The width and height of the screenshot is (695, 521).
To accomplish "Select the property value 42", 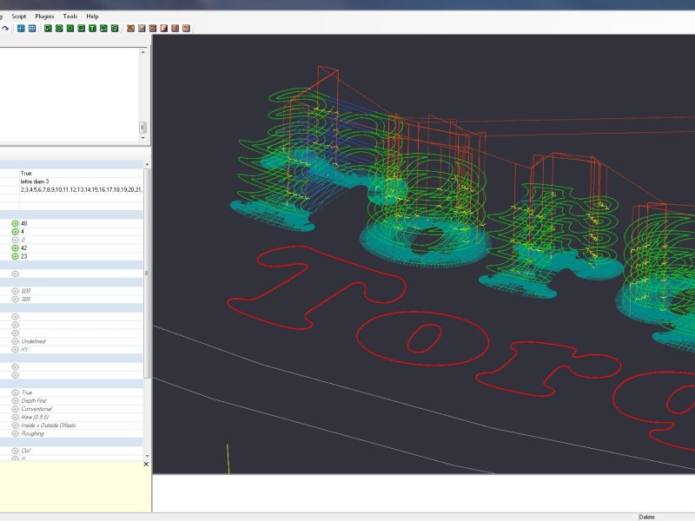I will [24, 248].
